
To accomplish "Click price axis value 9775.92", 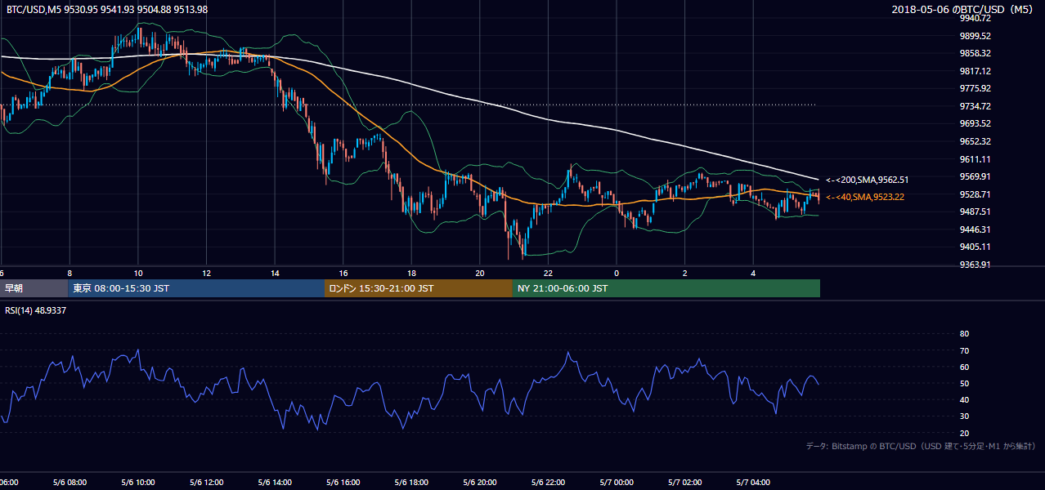I will (975, 88).
